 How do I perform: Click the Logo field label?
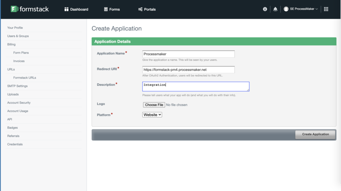tap(101, 104)
